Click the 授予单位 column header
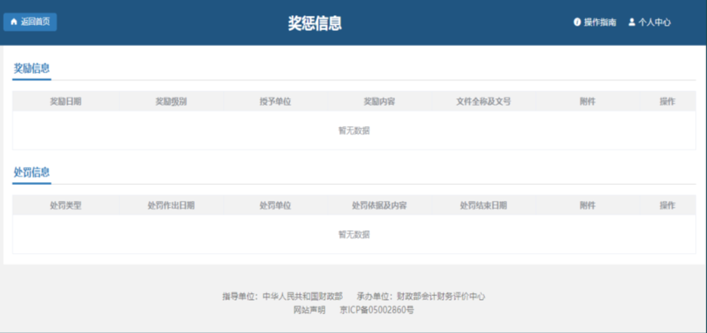Viewport: 707px width, 333px height. [275, 101]
